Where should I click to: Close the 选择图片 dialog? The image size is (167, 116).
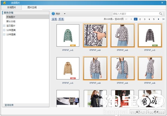click(x=162, y=3)
